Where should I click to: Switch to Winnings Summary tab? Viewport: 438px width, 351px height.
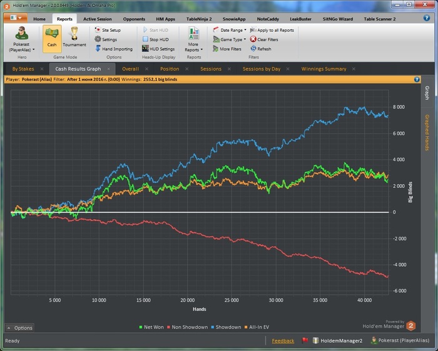pos(323,69)
